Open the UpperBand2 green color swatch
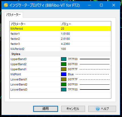This screenshot has height=117, width=122. 64,64
